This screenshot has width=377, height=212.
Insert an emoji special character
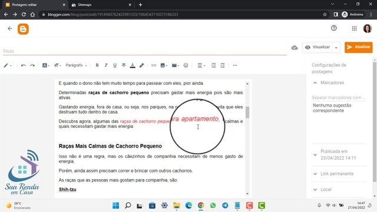186,65
